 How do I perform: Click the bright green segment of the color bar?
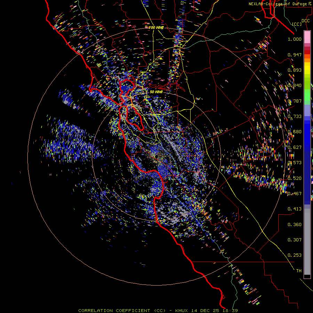pyautogui.click(x=307, y=95)
